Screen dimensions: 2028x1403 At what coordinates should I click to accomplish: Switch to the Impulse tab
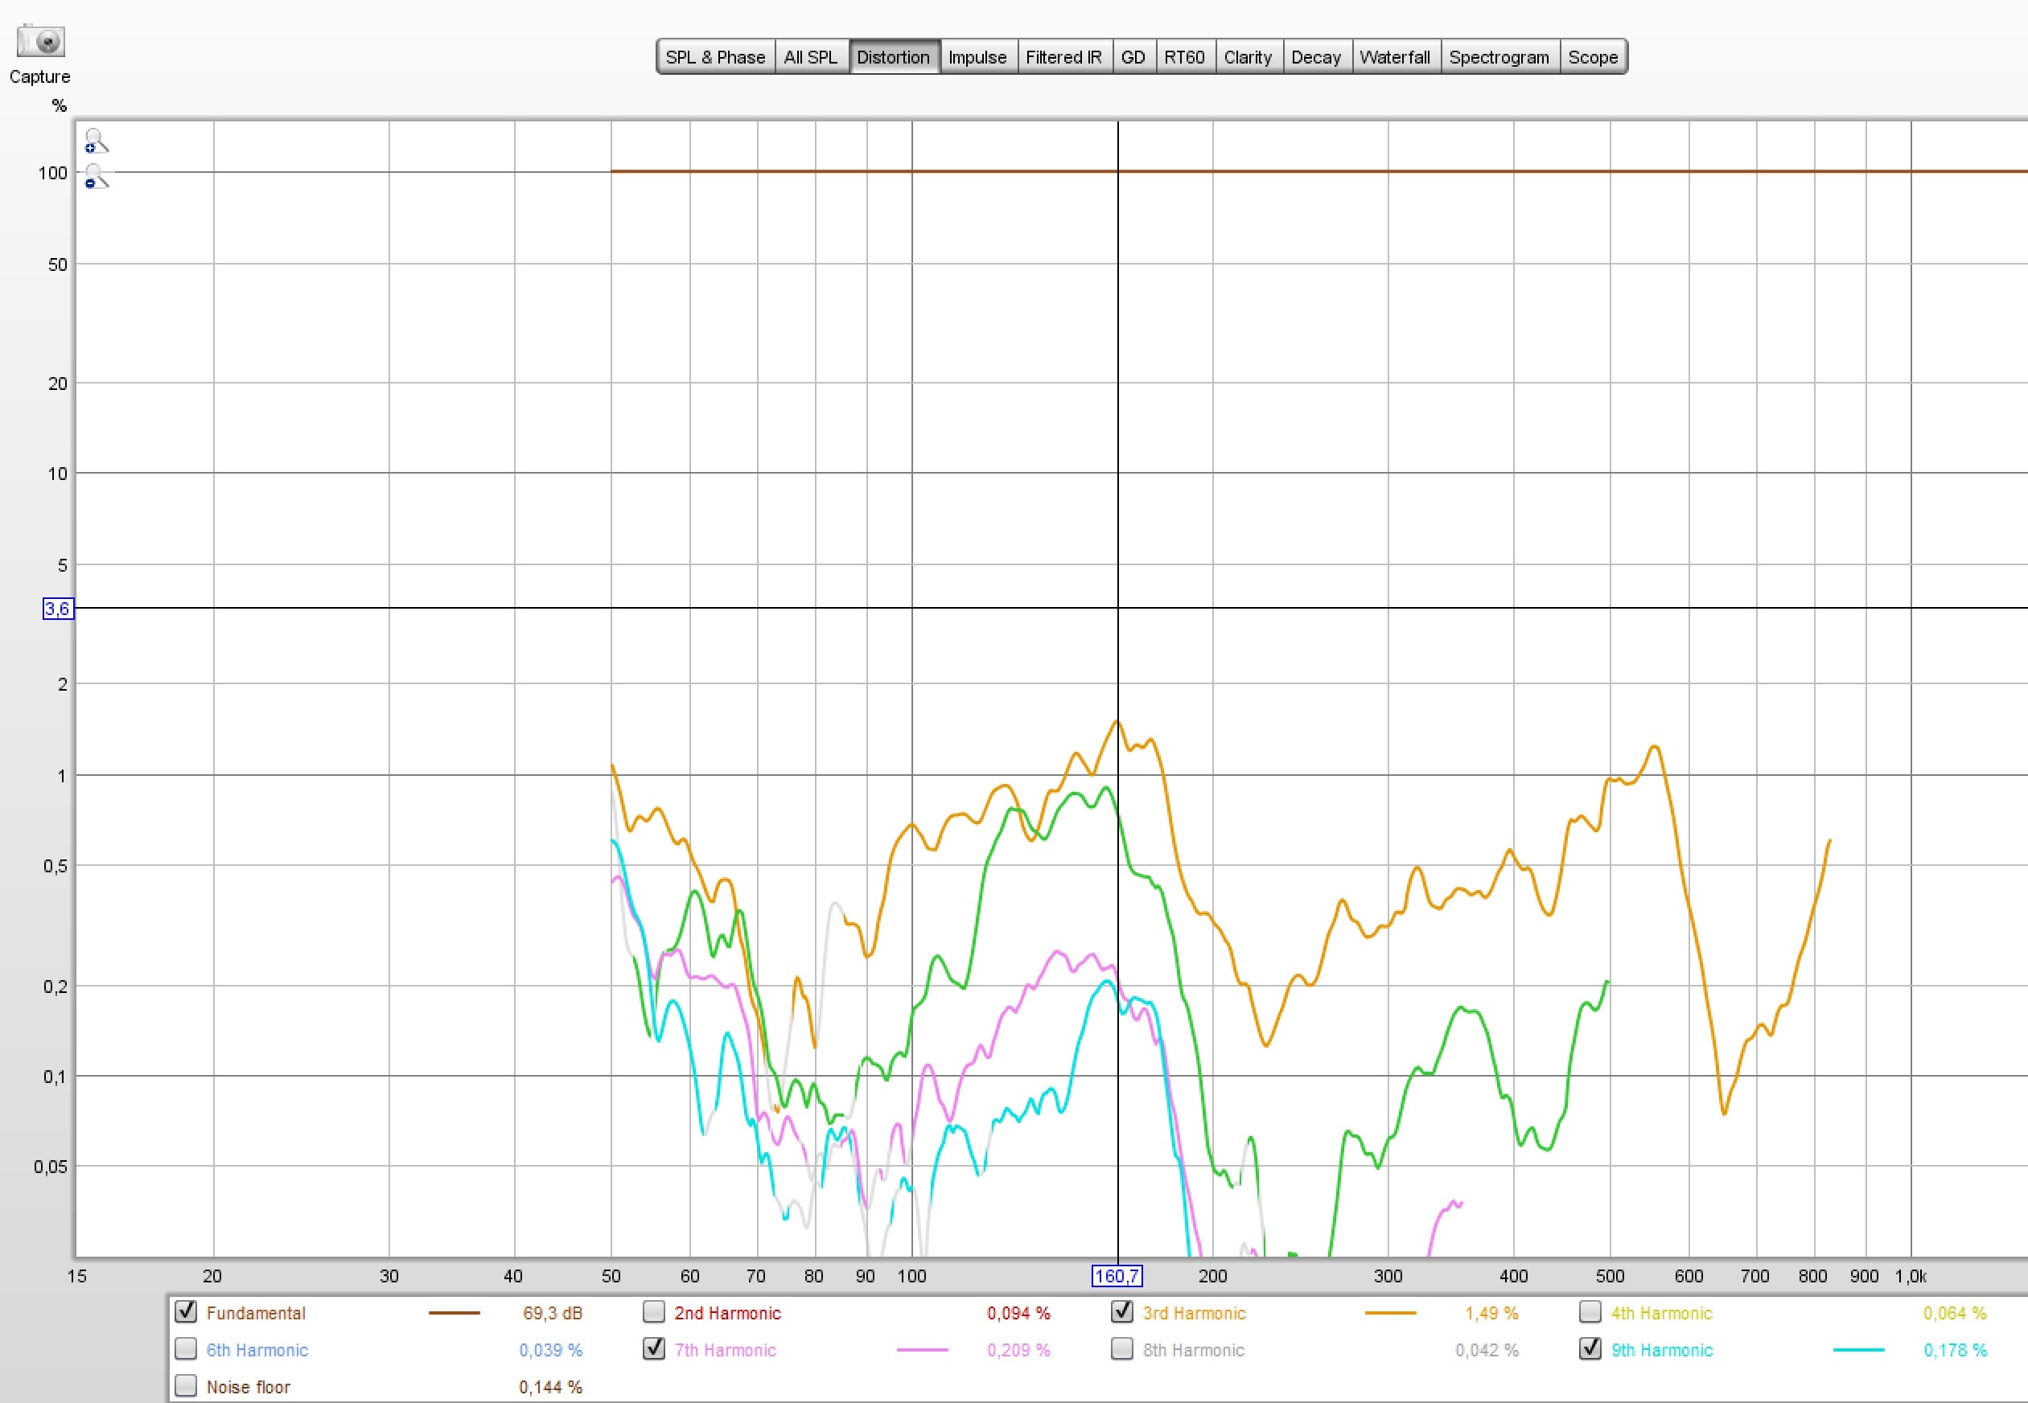pyautogui.click(x=977, y=57)
